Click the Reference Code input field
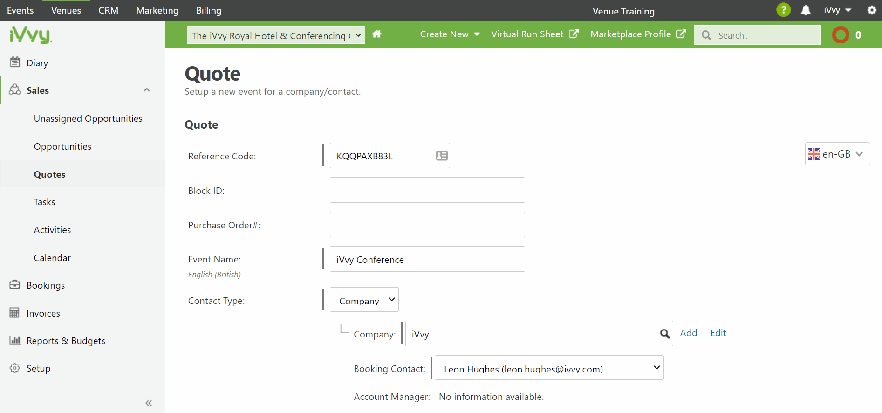Viewport: 882px width, 413px height. pos(390,156)
